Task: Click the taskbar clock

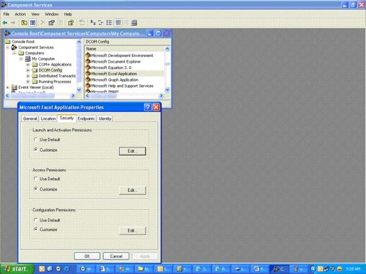Action: [x=352, y=269]
